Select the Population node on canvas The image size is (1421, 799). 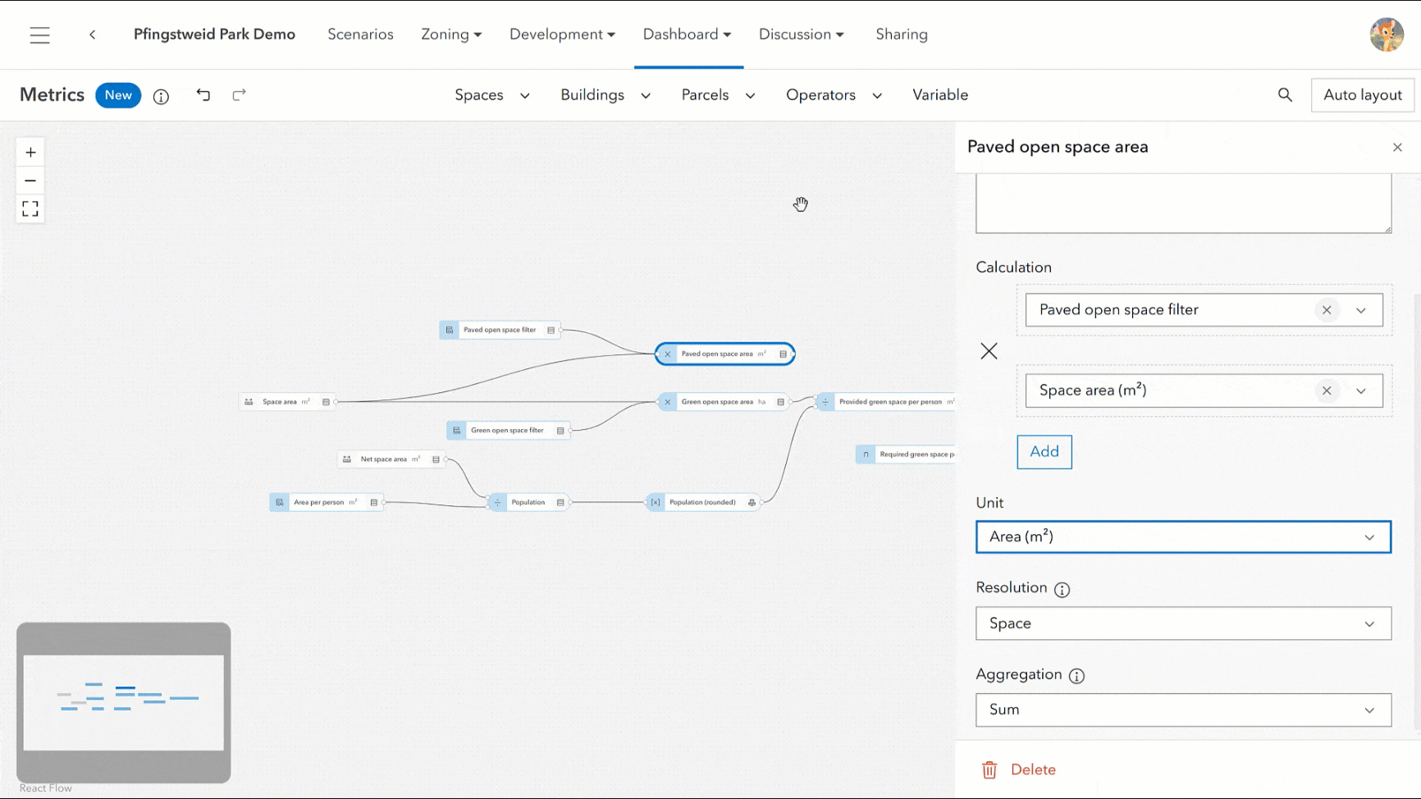coord(528,502)
